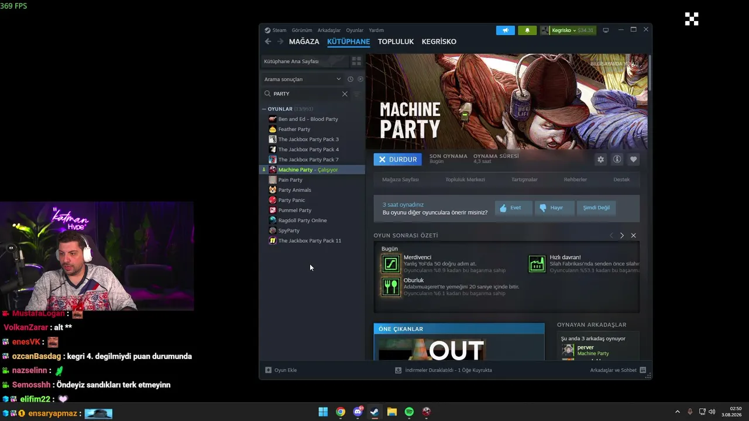Show hidden system tray icons
This screenshot has width=749, height=421.
[678, 412]
